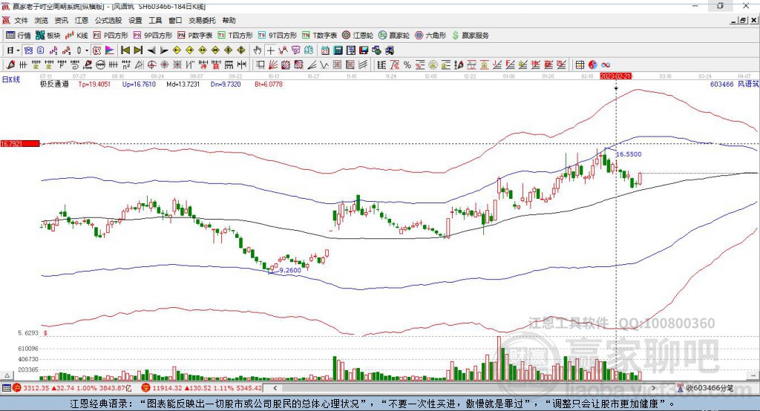Image resolution: width=760 pixels, height=411 pixels.
Task: Click the horizontal scrollbar track below the chart
Action: coord(465,388)
